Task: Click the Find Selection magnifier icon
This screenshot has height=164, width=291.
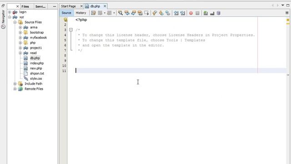Action: click(120, 13)
